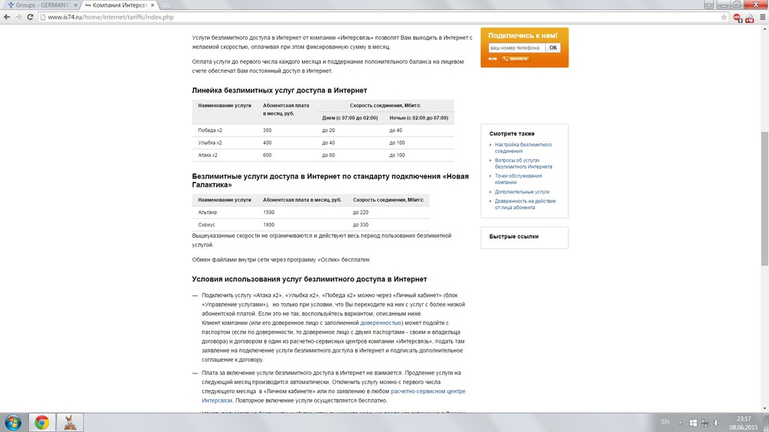This screenshot has width=769, height=432.
Task: Bookmark this page with the star icon
Action: [x=724, y=17]
